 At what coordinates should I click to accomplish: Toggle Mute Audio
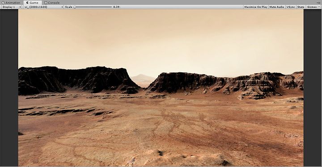(x=277, y=7)
